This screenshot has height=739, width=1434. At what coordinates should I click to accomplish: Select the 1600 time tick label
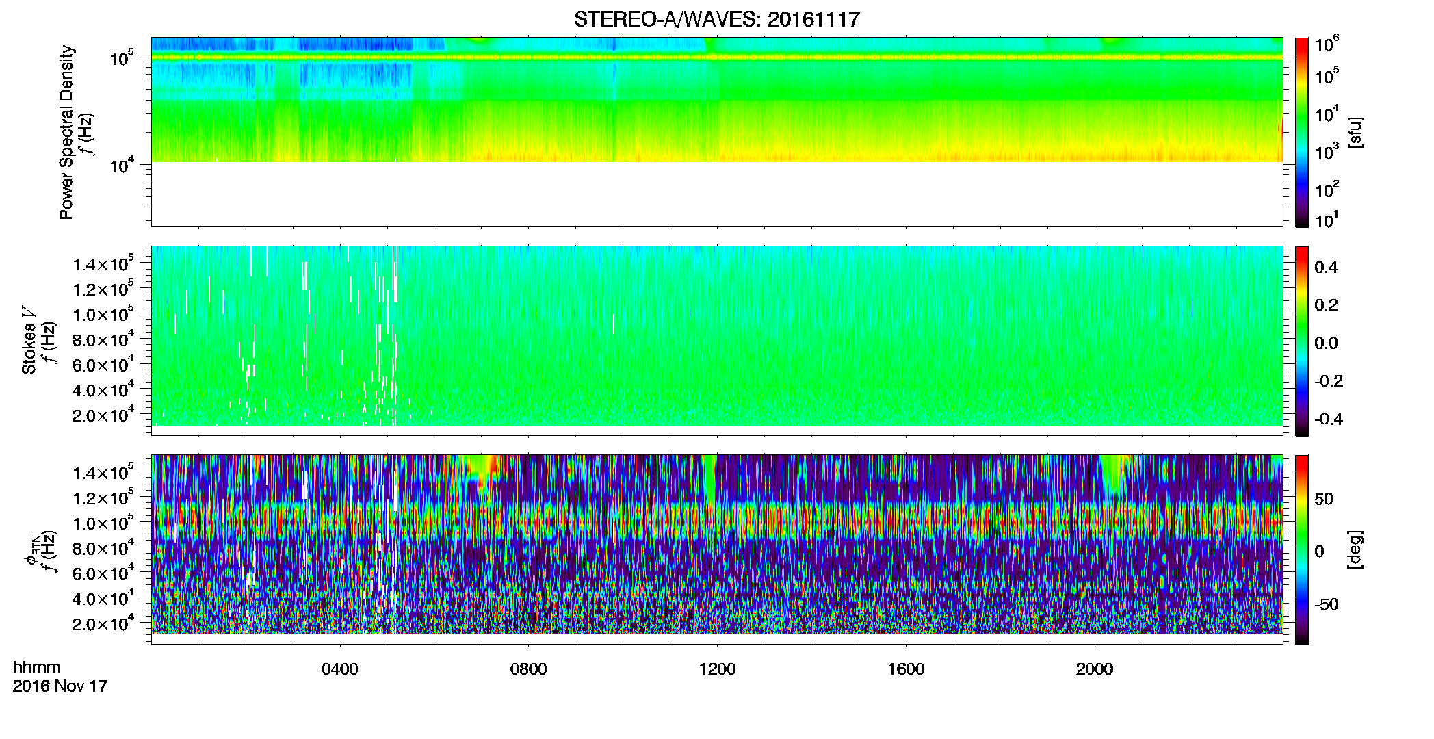coord(906,669)
